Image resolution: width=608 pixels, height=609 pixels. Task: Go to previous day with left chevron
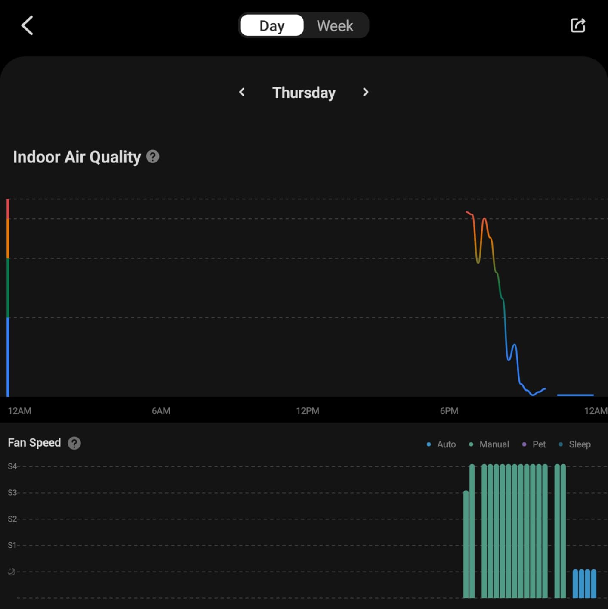point(242,92)
